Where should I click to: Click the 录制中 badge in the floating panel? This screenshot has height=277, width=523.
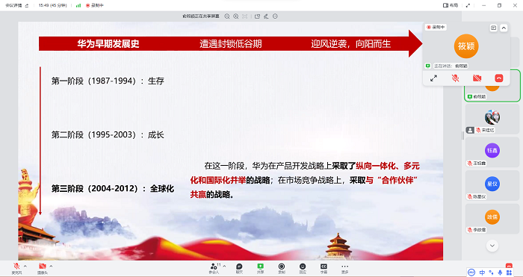click(436, 28)
